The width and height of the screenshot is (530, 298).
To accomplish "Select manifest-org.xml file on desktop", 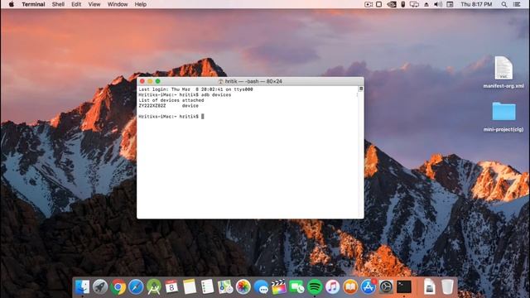I will click(x=503, y=72).
